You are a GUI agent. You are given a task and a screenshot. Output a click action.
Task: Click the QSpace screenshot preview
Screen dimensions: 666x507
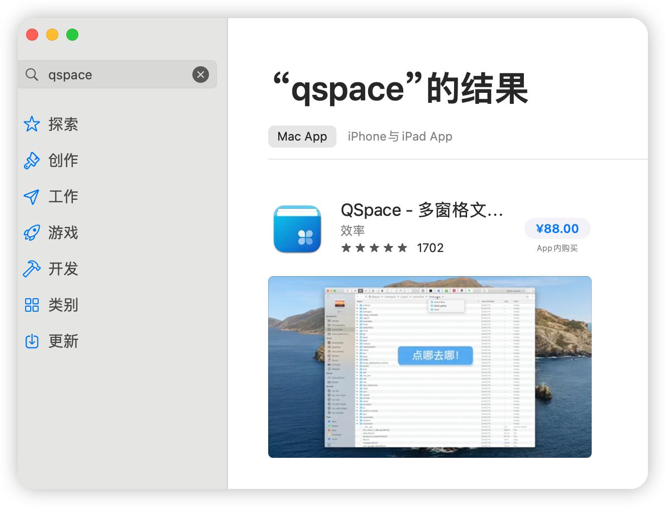click(x=430, y=366)
